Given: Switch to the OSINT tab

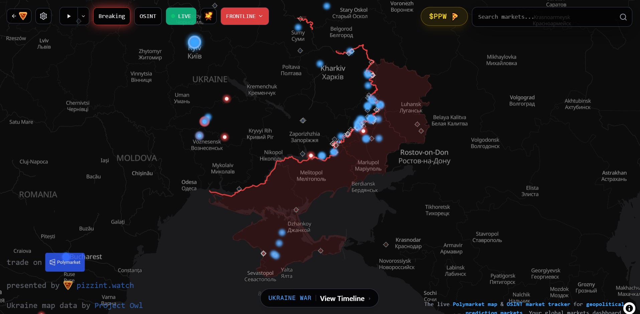Looking at the screenshot, I should 148,16.
